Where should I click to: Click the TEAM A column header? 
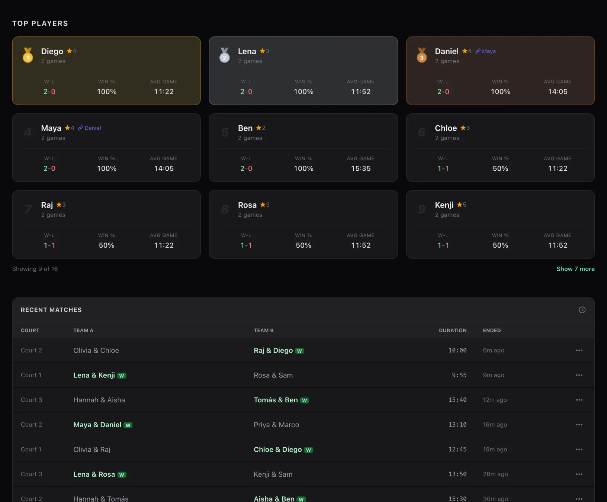click(83, 330)
